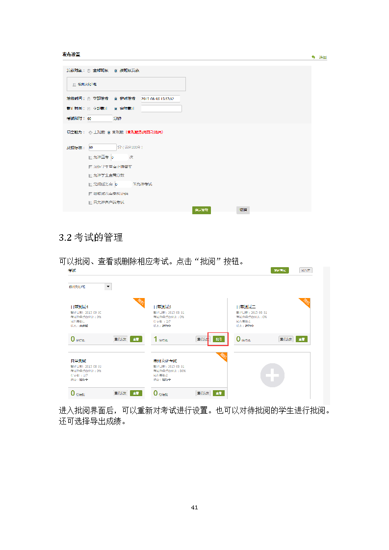
Task: Tick the 允许学生查看分数 checkbox
Action: [x=91, y=175]
